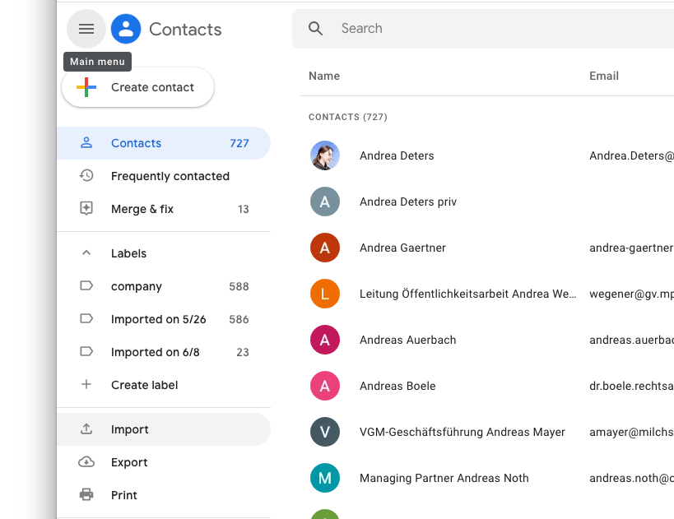The image size is (674, 519).
Task: Open the main menu hamburger icon
Action: click(x=86, y=29)
